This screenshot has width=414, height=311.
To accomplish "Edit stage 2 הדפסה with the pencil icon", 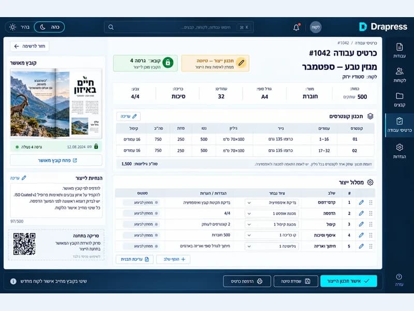I will [361, 214].
